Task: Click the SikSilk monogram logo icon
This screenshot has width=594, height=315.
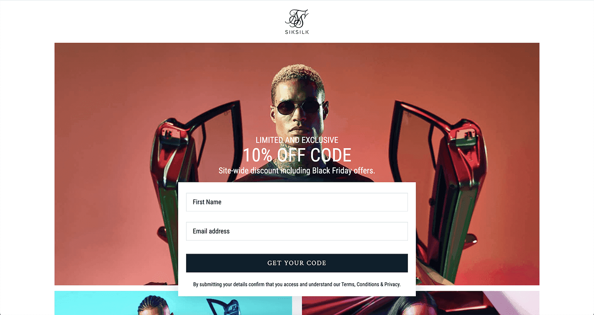Action: coord(297,19)
